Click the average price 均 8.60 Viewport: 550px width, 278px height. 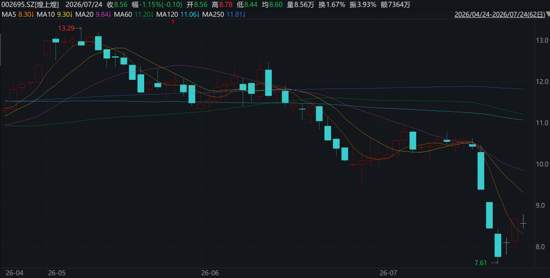[272, 5]
